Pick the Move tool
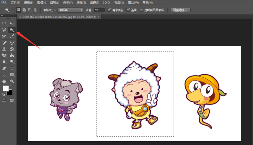Viewport: 253px width, 145px height. tap(12, 24)
